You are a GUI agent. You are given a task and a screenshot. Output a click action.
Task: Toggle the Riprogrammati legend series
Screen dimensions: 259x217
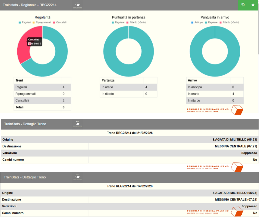click(42, 22)
